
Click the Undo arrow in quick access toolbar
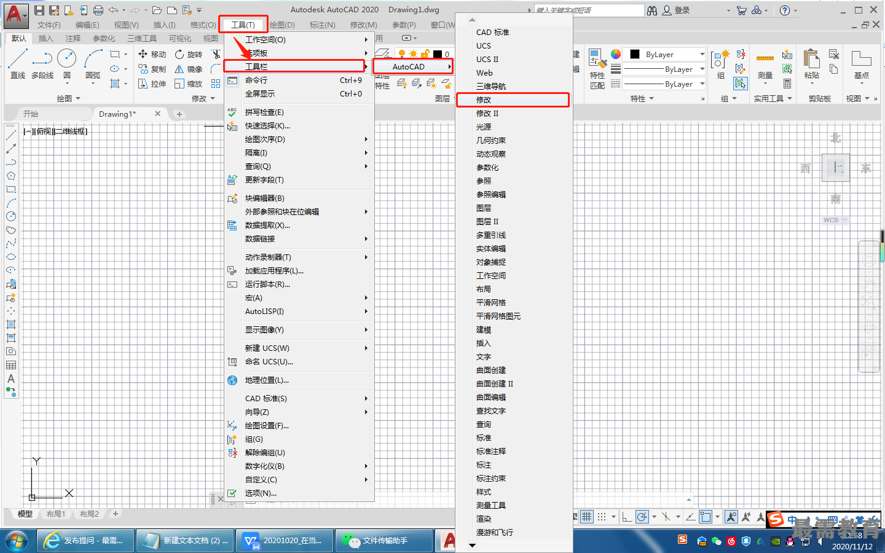click(113, 10)
